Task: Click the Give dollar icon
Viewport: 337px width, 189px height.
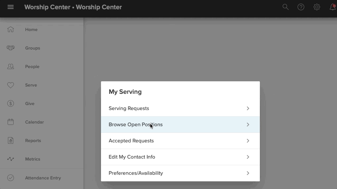Action: [x=11, y=104]
